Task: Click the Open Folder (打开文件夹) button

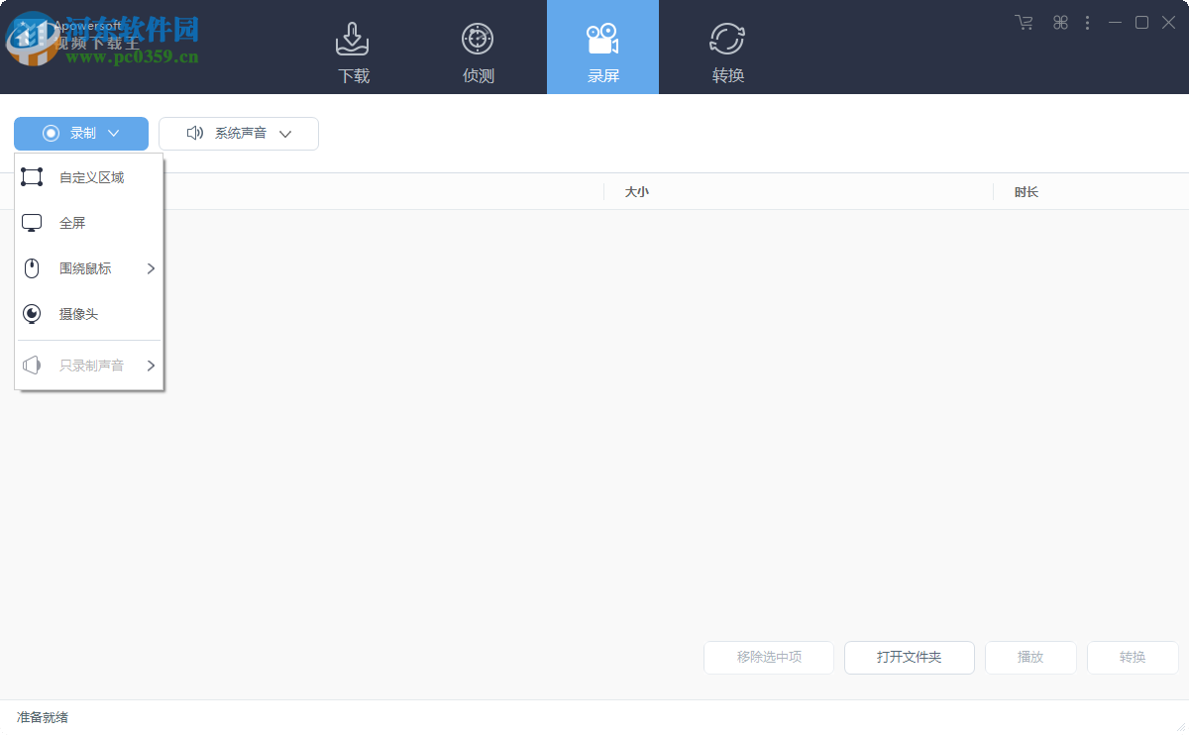Action: point(909,657)
